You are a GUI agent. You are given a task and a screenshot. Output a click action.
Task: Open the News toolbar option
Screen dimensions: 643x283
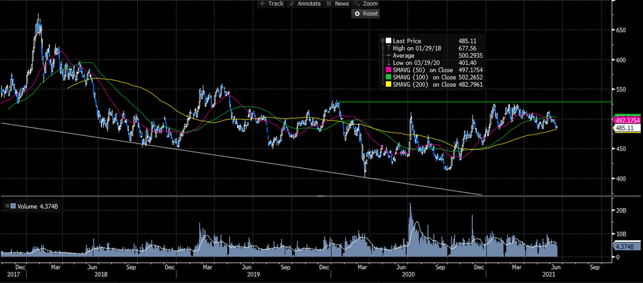(341, 4)
